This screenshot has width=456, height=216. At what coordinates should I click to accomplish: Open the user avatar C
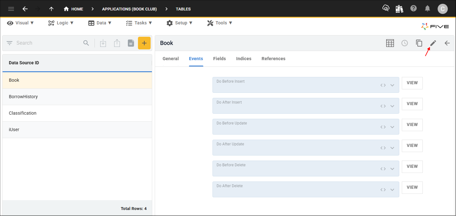(443, 9)
